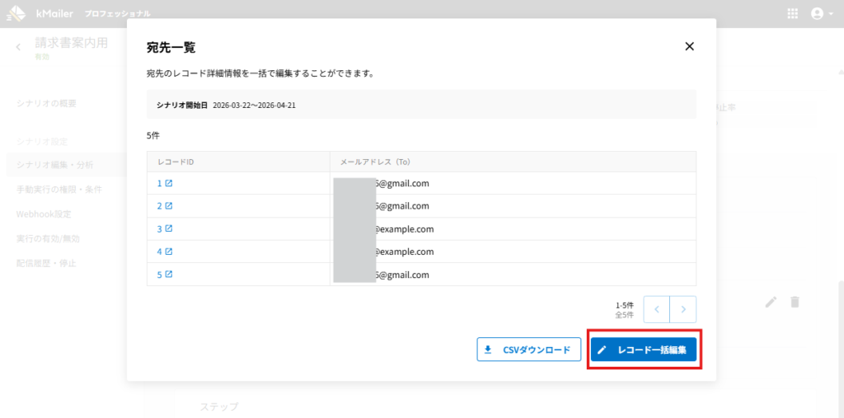Open Webhook設定 in sidebar
Image resolution: width=844 pixels, height=418 pixels.
click(44, 214)
